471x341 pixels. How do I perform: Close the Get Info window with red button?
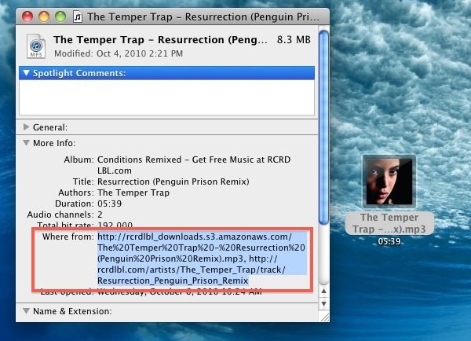click(27, 16)
